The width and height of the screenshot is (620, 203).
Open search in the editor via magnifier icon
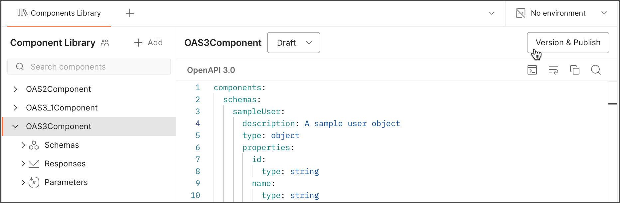click(x=596, y=70)
